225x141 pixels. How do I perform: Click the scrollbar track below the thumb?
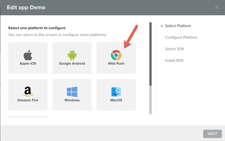tap(151, 100)
